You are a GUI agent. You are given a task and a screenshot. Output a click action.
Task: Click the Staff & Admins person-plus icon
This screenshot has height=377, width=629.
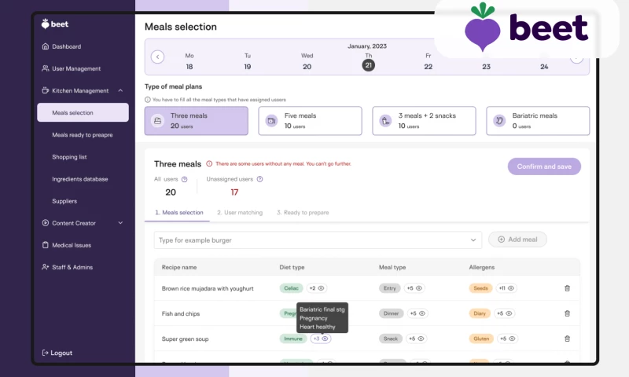pos(46,267)
